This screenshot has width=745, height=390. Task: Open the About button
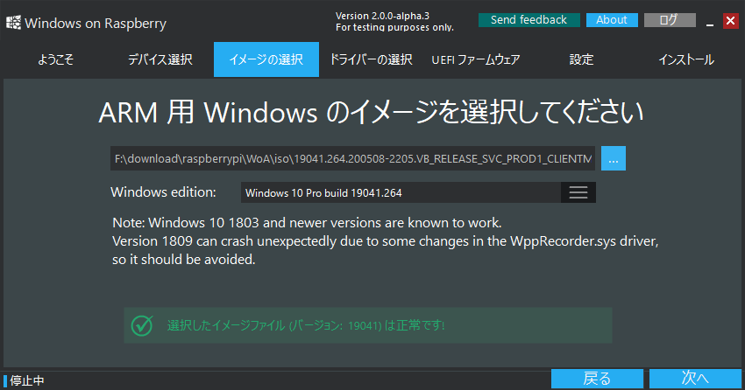tap(612, 20)
